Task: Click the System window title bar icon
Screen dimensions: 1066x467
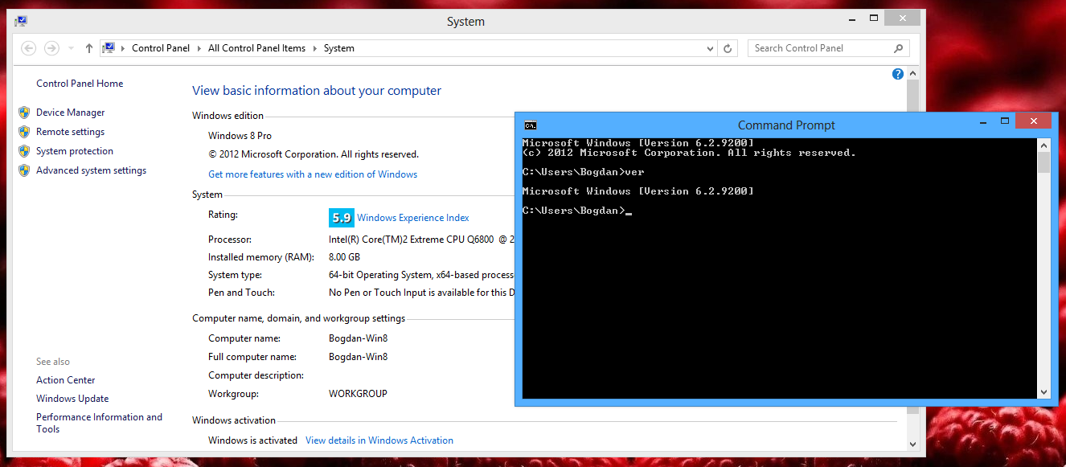Action: [21, 22]
